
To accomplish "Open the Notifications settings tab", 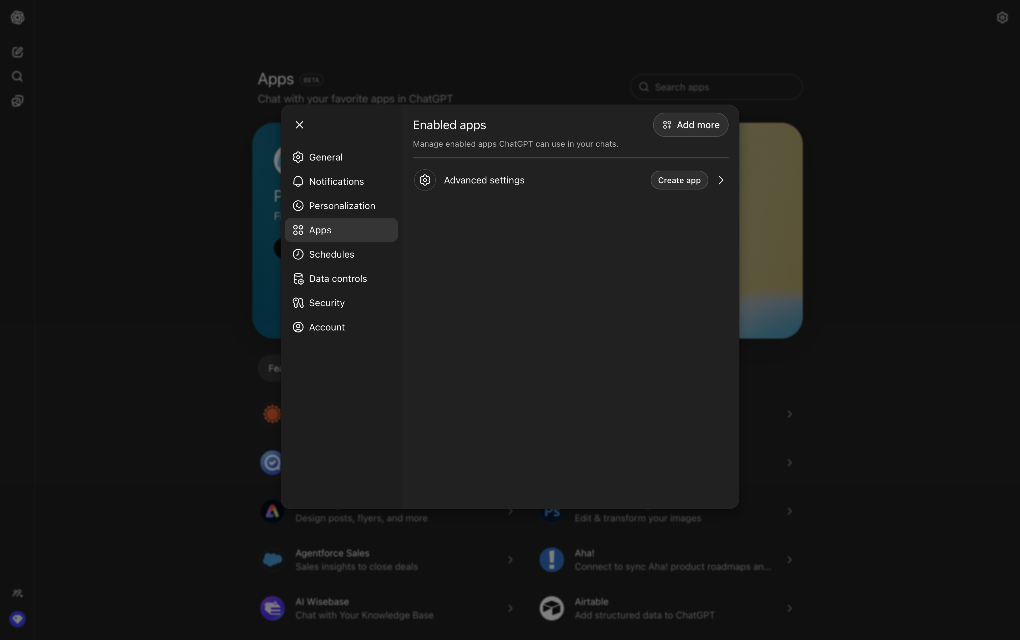I will [336, 182].
